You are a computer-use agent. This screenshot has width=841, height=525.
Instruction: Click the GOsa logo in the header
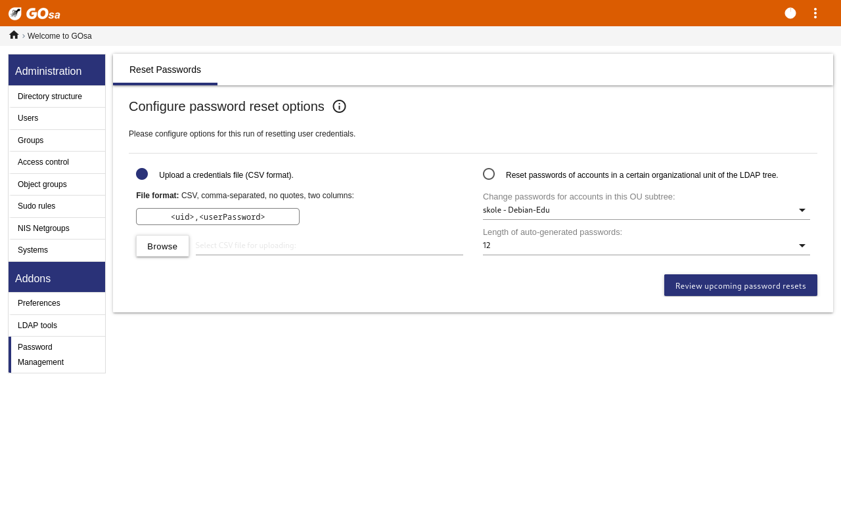tap(34, 13)
